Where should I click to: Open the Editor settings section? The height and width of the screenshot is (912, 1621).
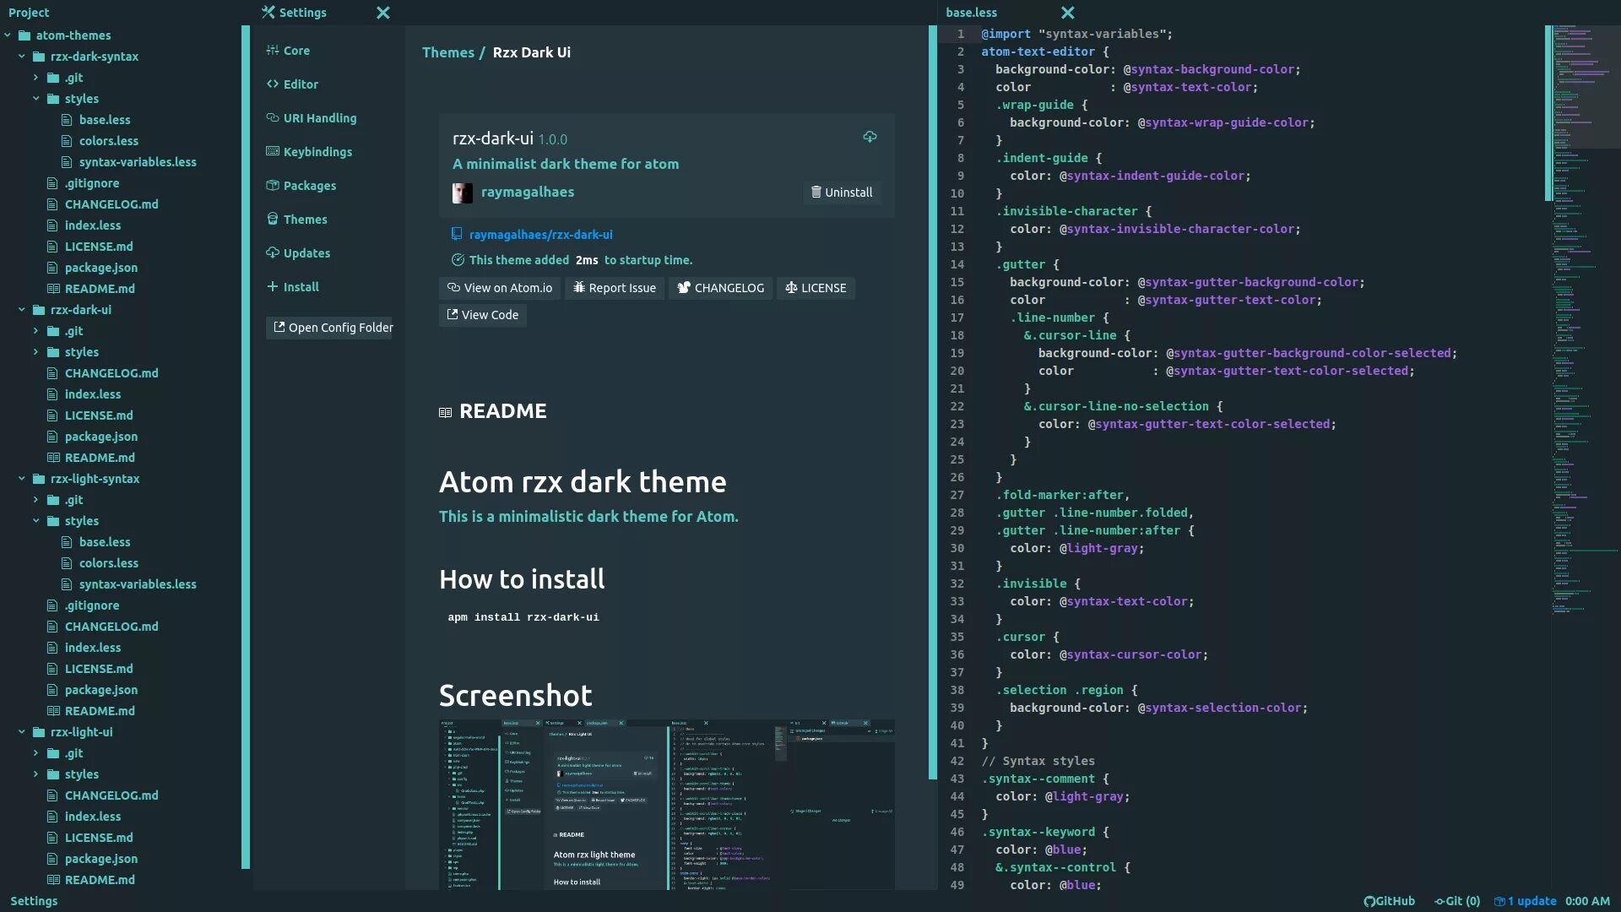click(292, 84)
